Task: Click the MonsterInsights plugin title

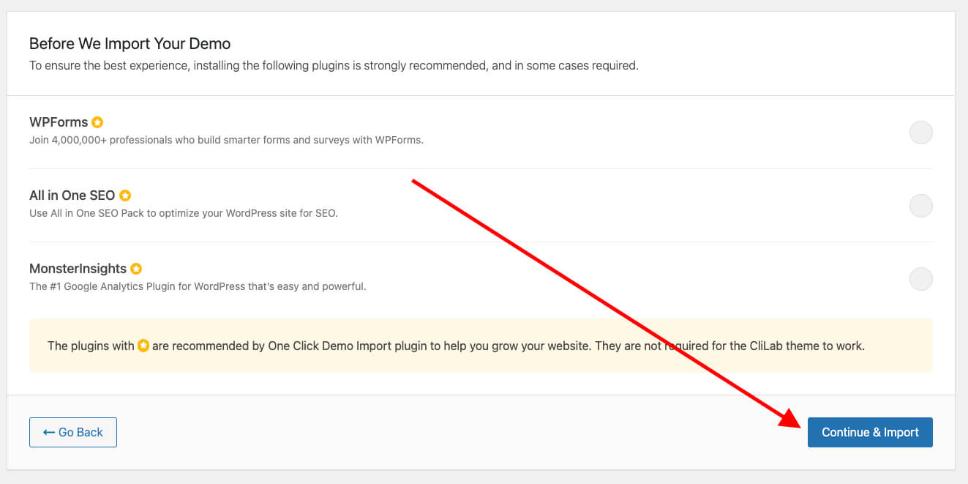Action: coord(78,269)
